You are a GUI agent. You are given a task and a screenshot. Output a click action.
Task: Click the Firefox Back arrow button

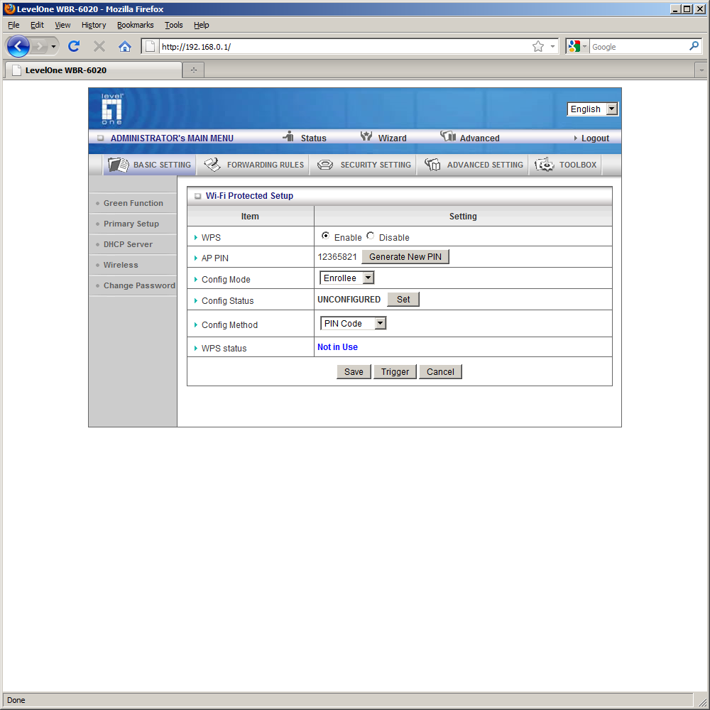(x=18, y=46)
